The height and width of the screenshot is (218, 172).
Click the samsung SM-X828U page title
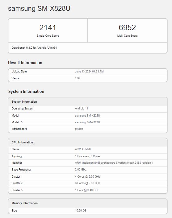[39, 9]
